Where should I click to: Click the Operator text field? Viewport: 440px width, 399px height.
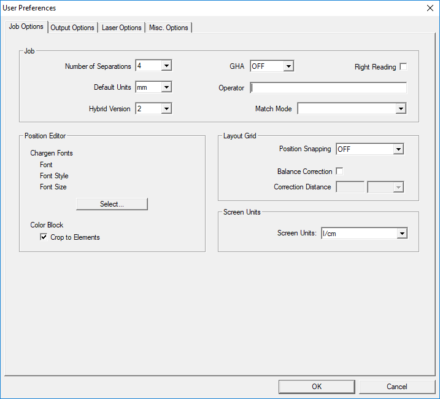pos(328,88)
